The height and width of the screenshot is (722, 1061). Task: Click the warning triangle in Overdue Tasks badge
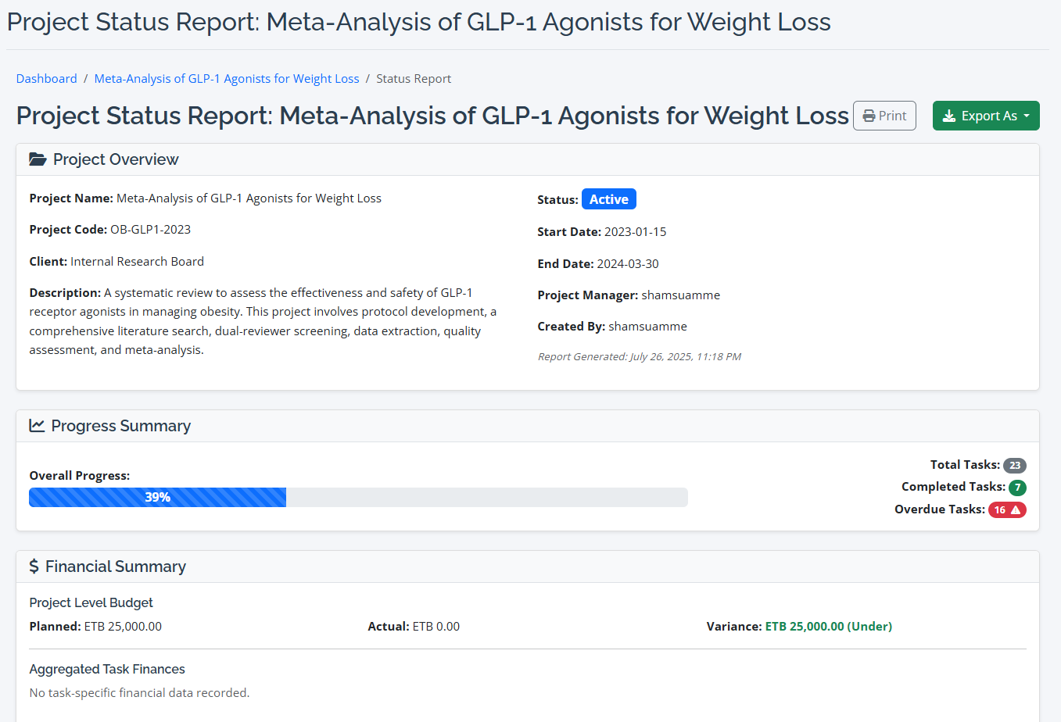[x=1016, y=510]
